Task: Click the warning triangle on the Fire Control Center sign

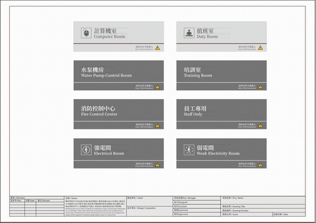Action: [158, 126]
